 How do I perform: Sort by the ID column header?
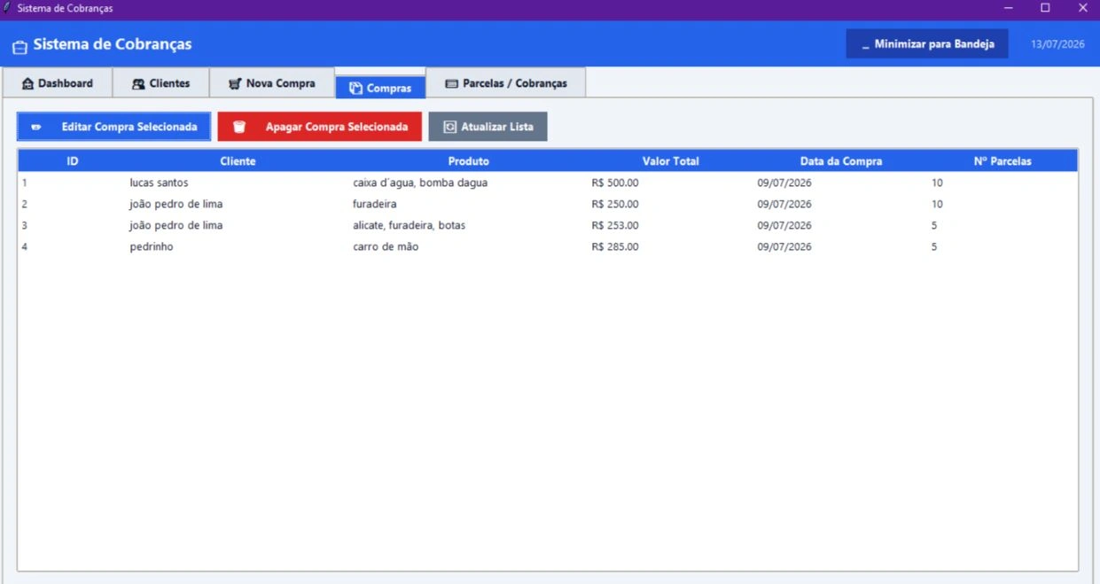coord(73,161)
